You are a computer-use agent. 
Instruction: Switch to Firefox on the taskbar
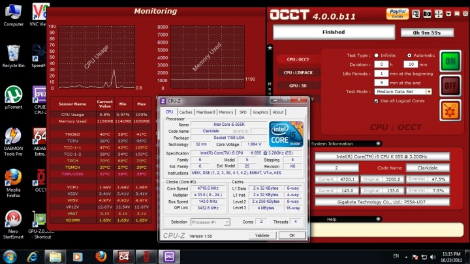101,257
